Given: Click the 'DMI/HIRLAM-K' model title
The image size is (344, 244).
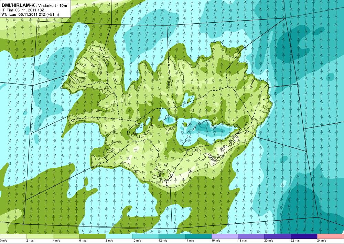Looking at the screenshot, I should [18, 5].
